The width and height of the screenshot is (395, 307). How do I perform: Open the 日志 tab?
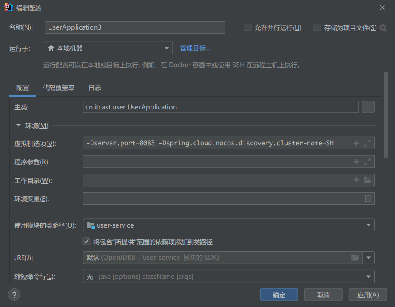click(x=95, y=88)
